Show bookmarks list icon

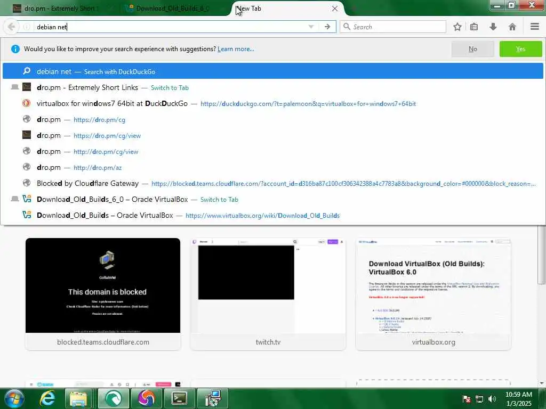coord(474,27)
